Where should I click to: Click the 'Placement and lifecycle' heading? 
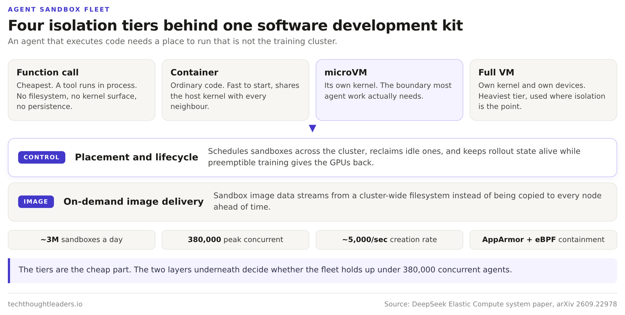(x=136, y=157)
